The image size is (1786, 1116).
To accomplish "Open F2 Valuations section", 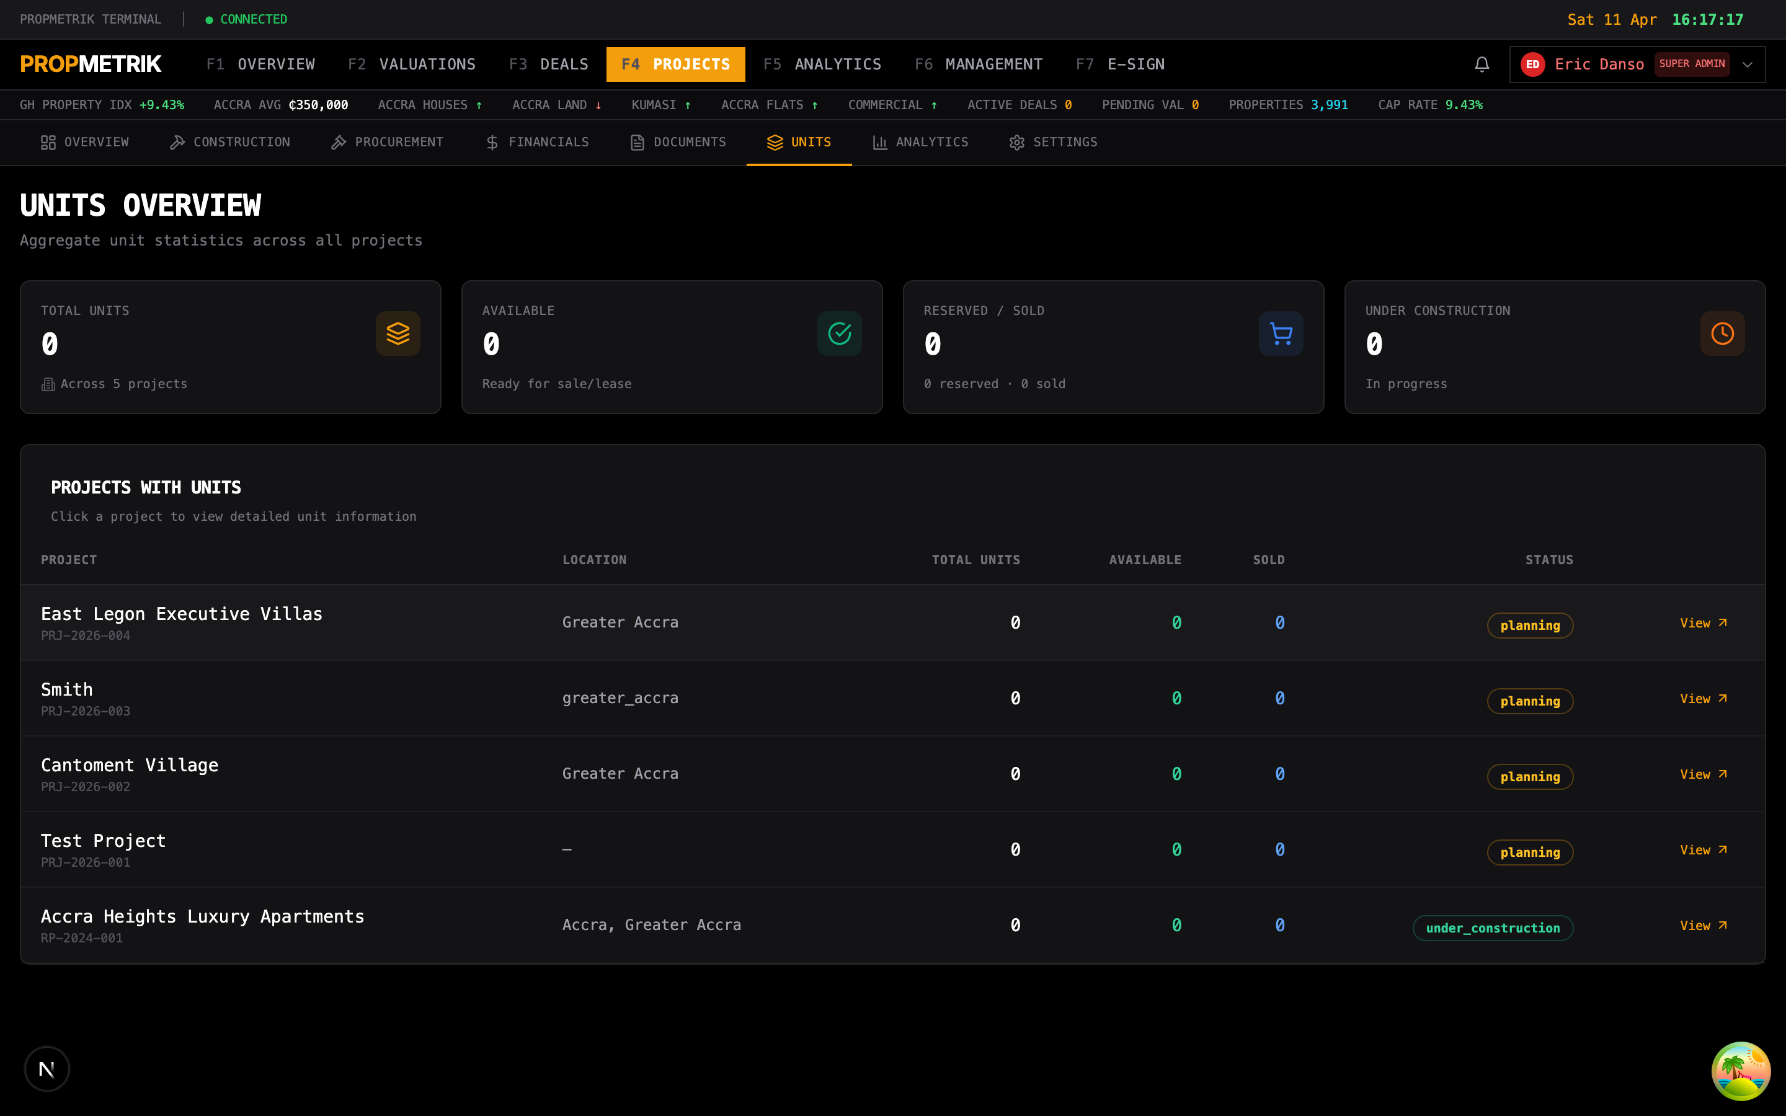I will click(412, 64).
